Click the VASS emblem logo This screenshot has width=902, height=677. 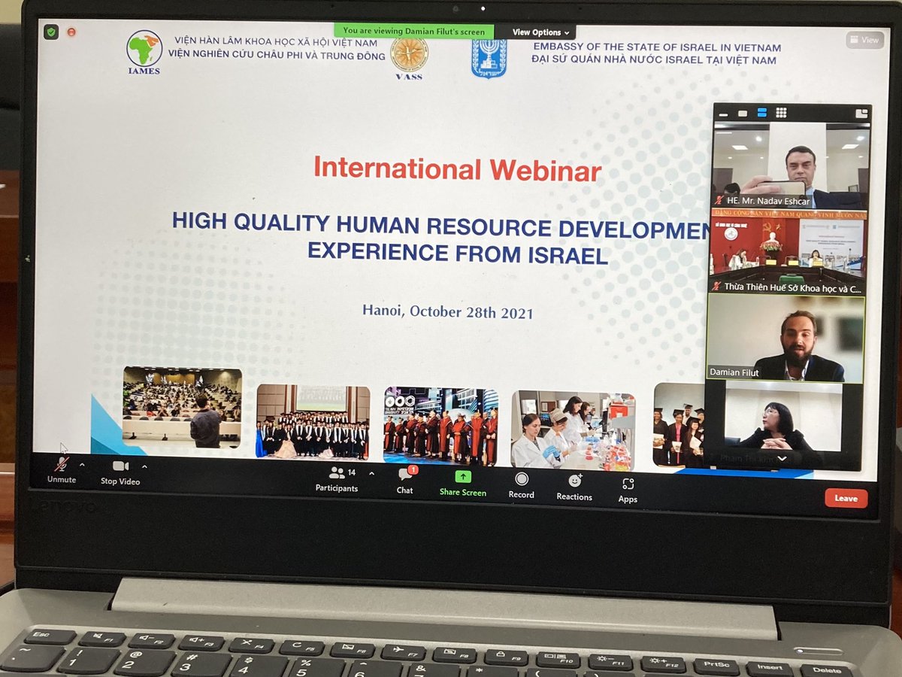(x=410, y=59)
